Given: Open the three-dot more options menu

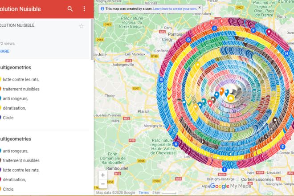Looking at the screenshot, I should 84,8.
